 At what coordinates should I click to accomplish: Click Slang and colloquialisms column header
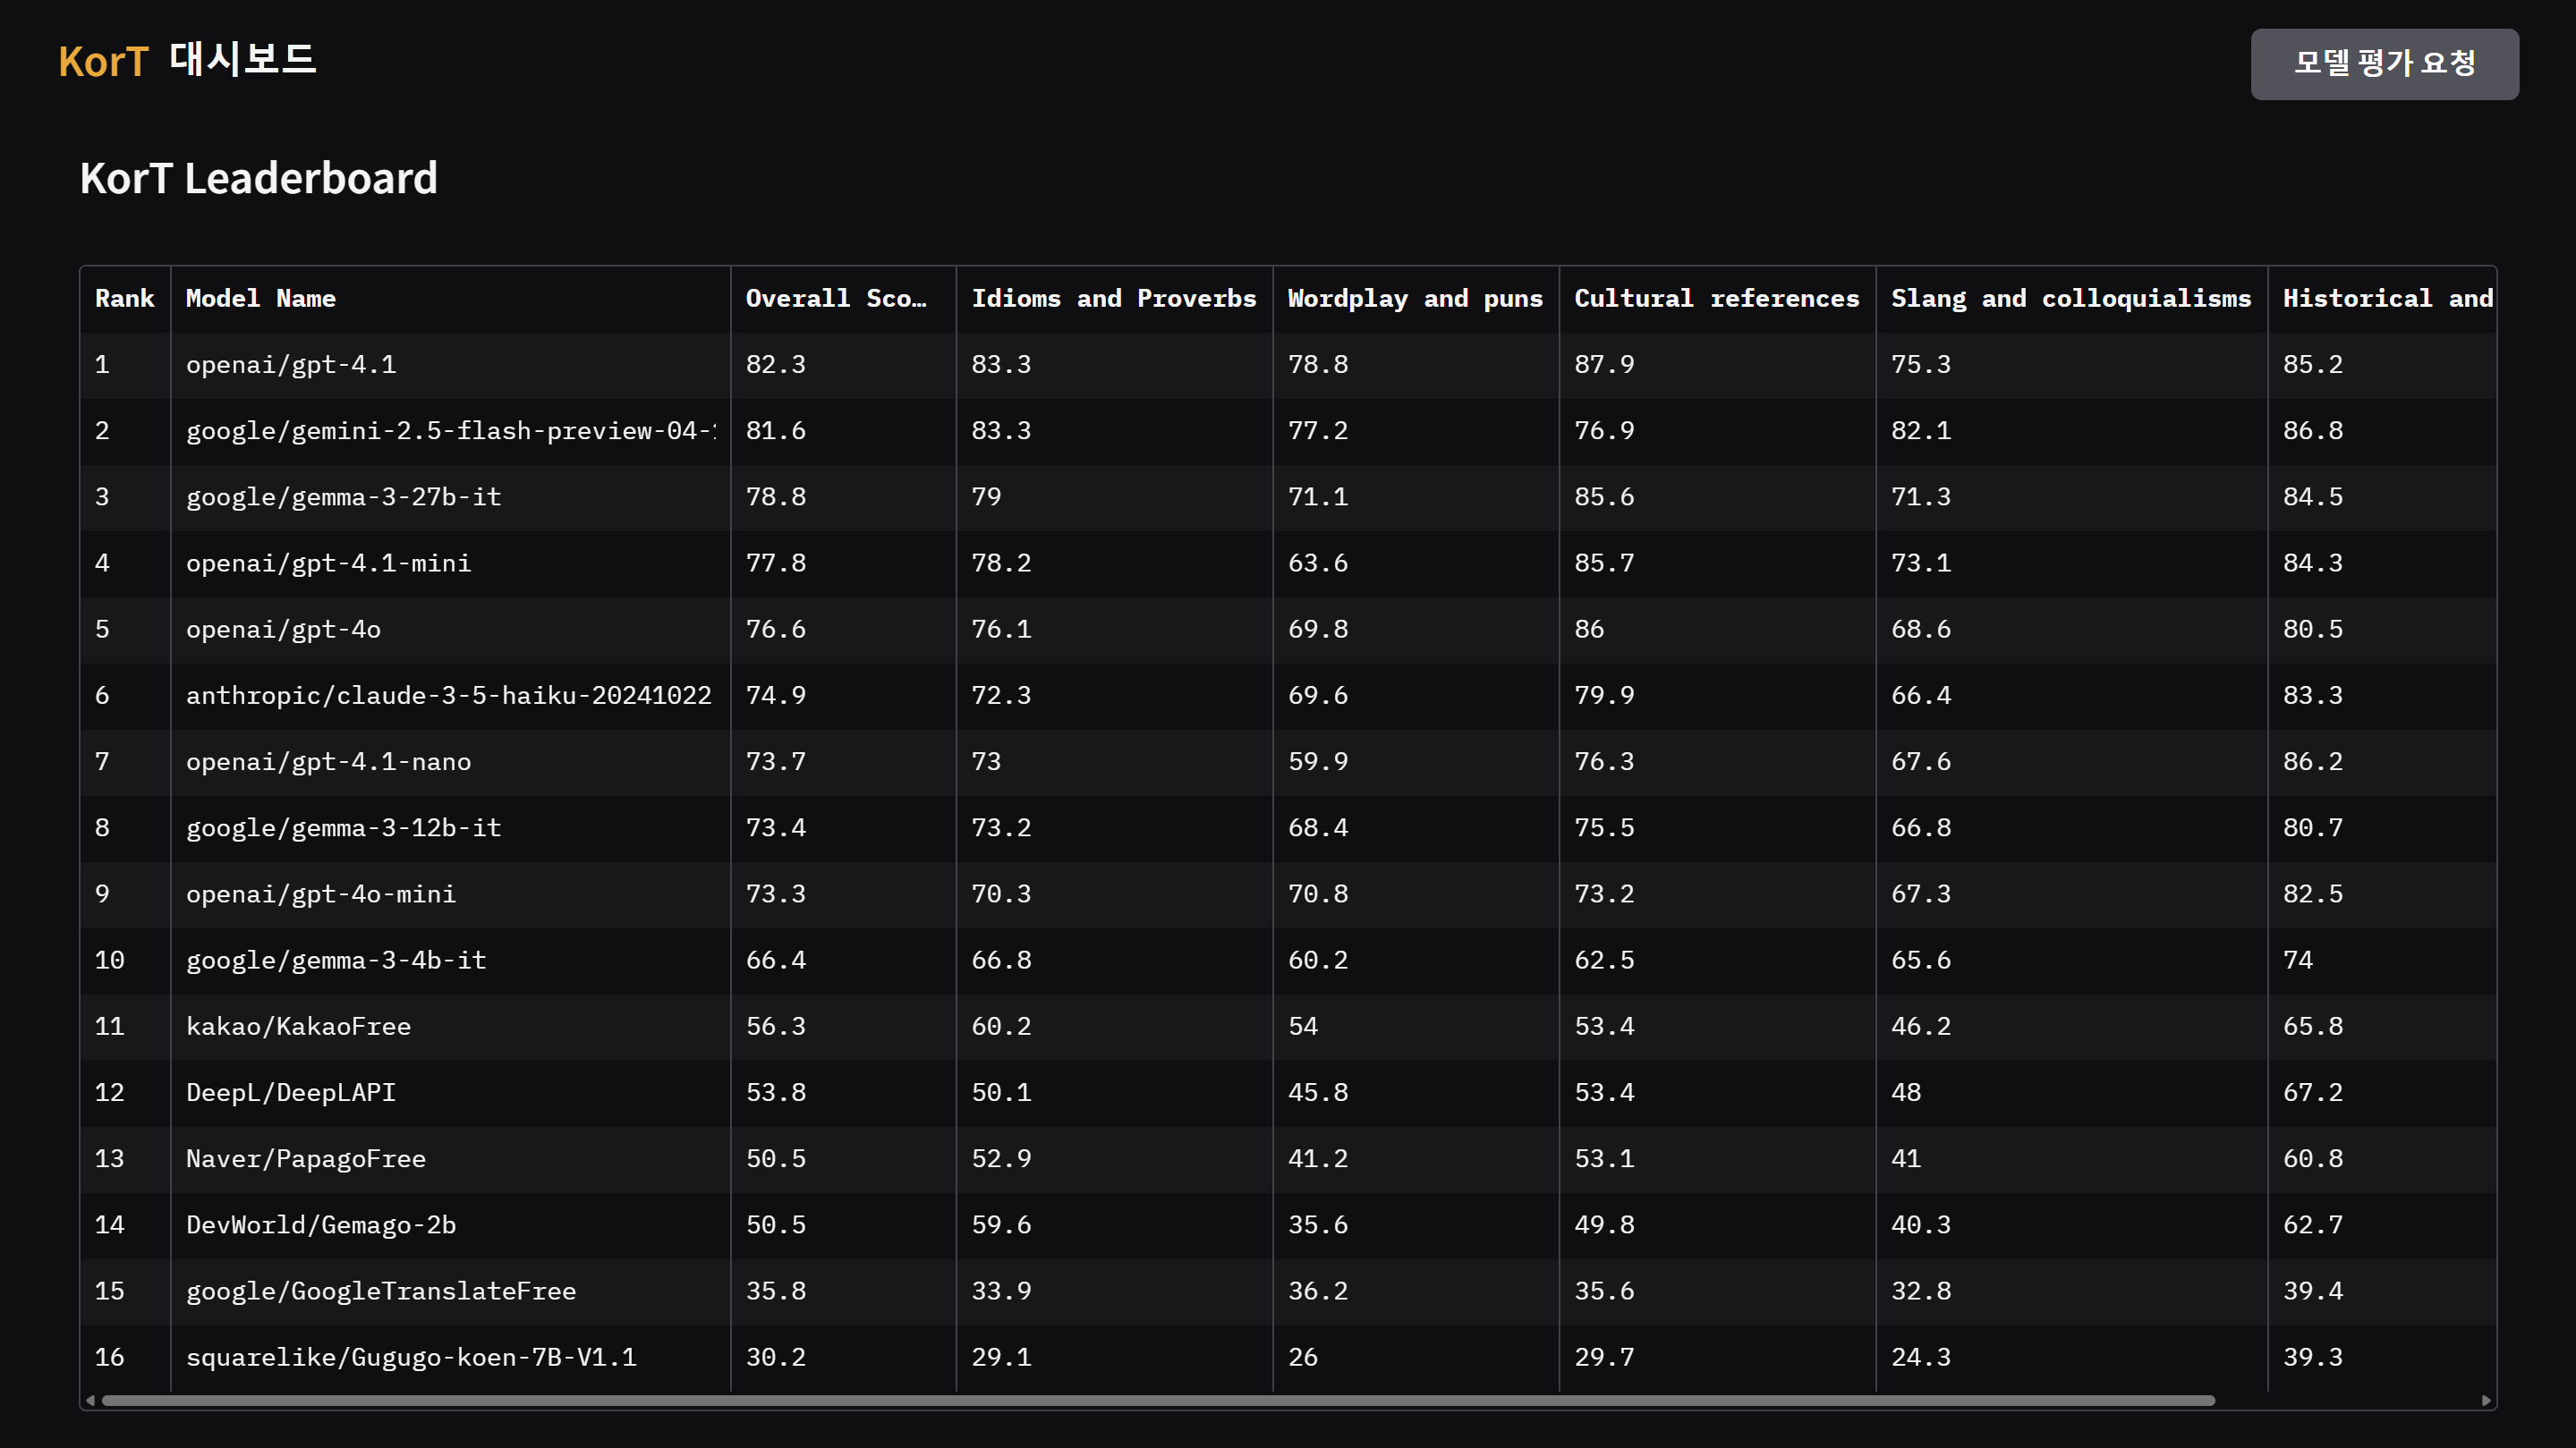coord(2070,298)
